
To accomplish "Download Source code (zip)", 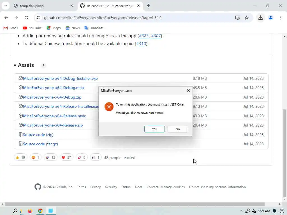I will tap(38, 135).
